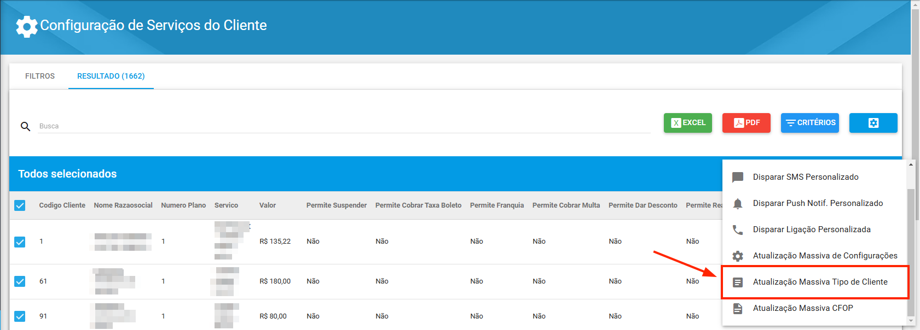Choose Disparar SMS Personalizado from the menu
This screenshot has width=920, height=330.
[815, 177]
